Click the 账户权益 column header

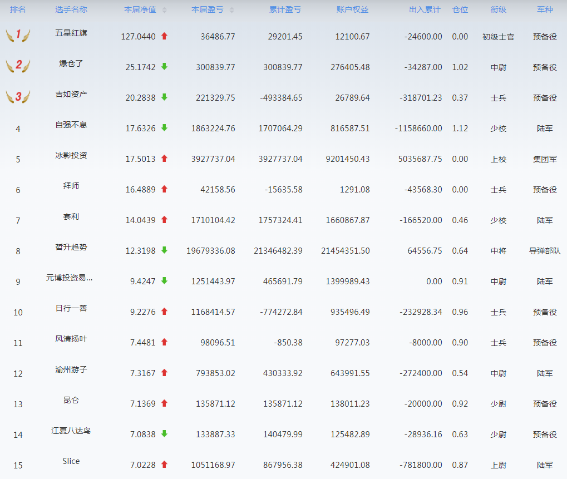click(353, 10)
